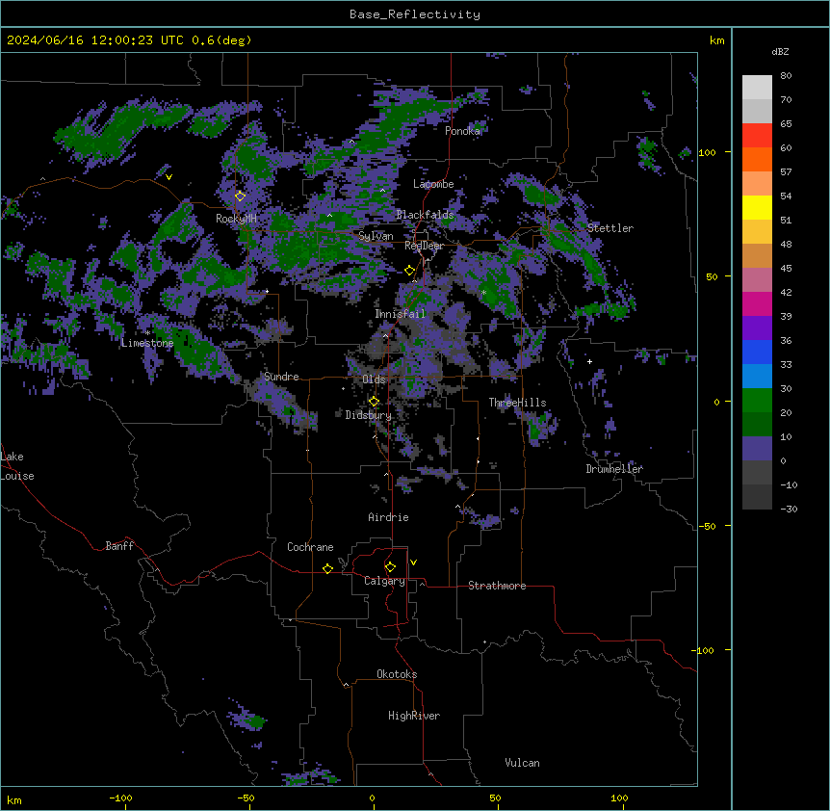Click the white asterisk above Limestone

[147, 333]
